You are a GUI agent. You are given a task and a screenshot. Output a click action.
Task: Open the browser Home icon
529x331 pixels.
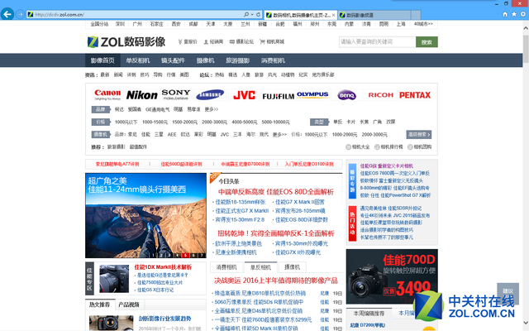point(505,14)
